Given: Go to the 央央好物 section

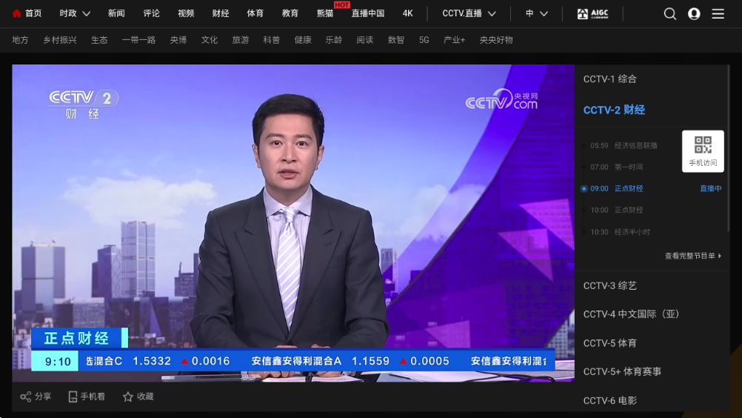Looking at the screenshot, I should click(x=496, y=40).
